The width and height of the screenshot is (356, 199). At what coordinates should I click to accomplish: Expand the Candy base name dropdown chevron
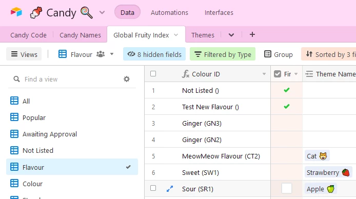[x=102, y=12]
